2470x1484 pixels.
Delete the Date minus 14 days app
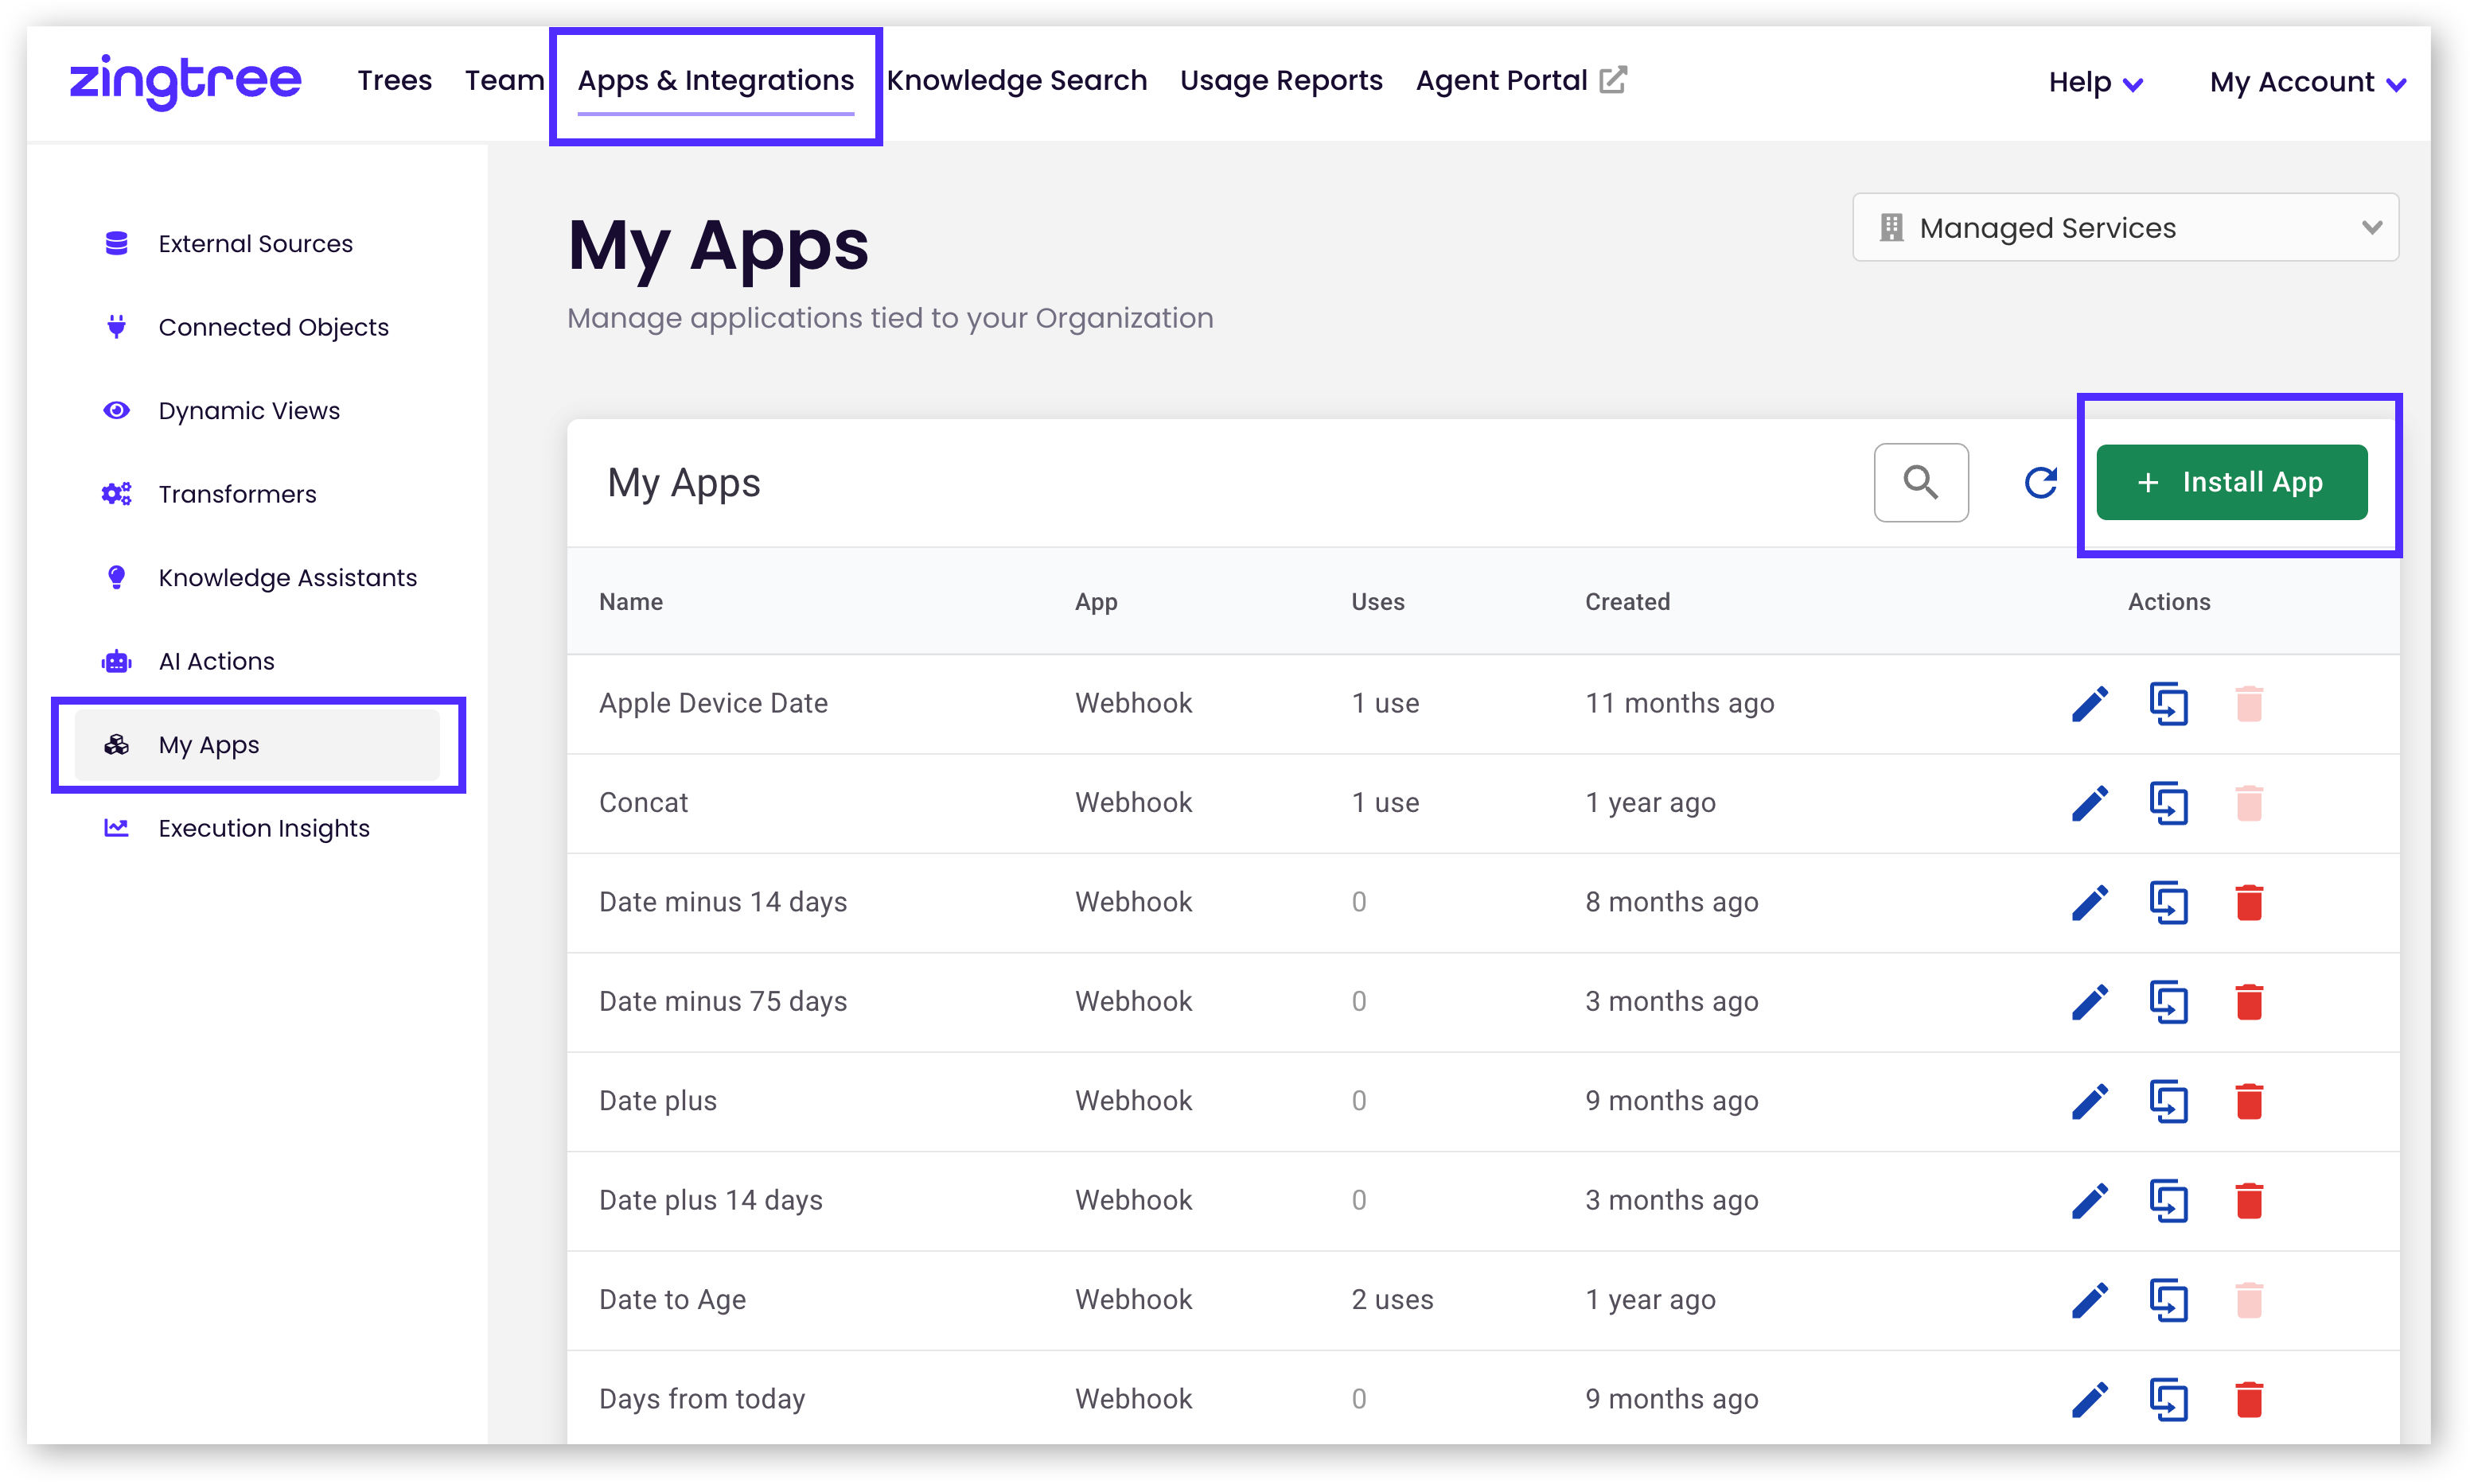point(2248,902)
